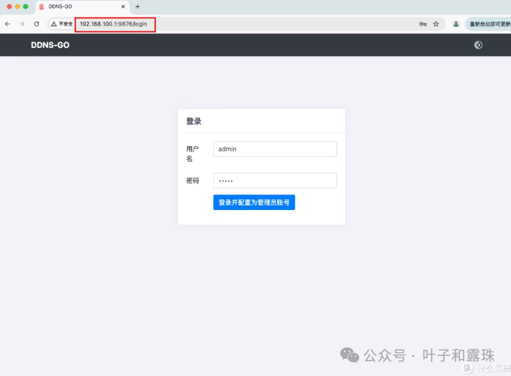Screen dimensions: 511x376
Task: Open the not-secure site info warning
Action: click(62, 24)
